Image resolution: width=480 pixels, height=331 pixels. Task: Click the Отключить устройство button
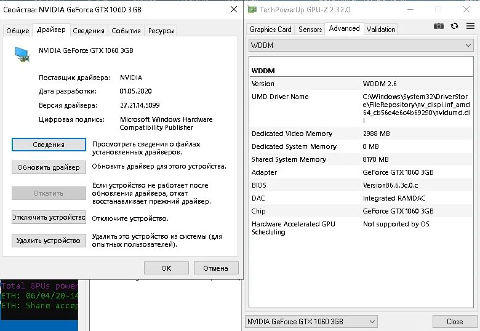tap(49, 217)
